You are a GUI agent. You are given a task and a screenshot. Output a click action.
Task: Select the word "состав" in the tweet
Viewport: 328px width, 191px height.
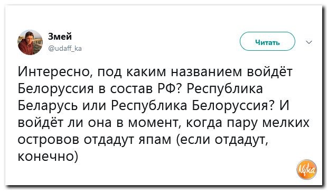coord(132,89)
